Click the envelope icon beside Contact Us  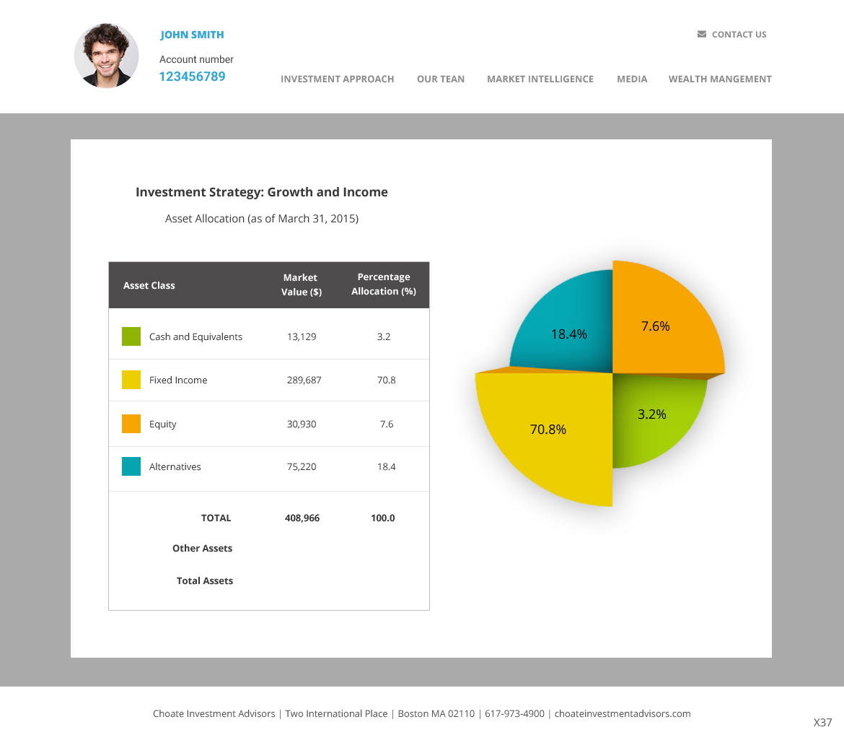[x=700, y=34]
